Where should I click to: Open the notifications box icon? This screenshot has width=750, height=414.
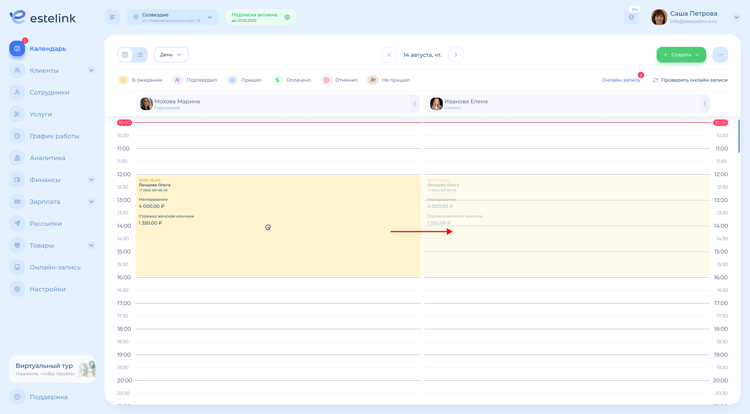pos(631,17)
